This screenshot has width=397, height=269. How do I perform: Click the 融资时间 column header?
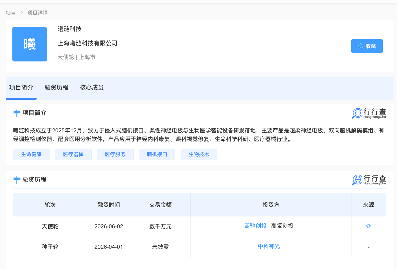point(109,205)
